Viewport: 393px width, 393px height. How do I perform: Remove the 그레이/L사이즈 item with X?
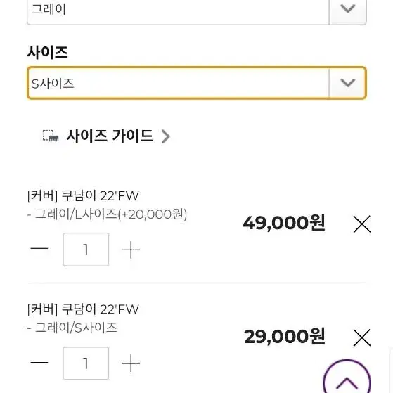(361, 224)
